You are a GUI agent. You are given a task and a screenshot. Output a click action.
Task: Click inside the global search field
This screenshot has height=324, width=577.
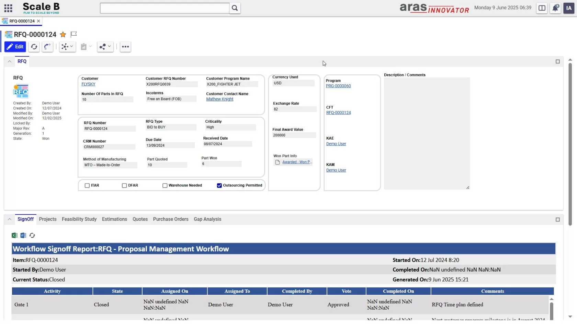pyautogui.click(x=164, y=8)
